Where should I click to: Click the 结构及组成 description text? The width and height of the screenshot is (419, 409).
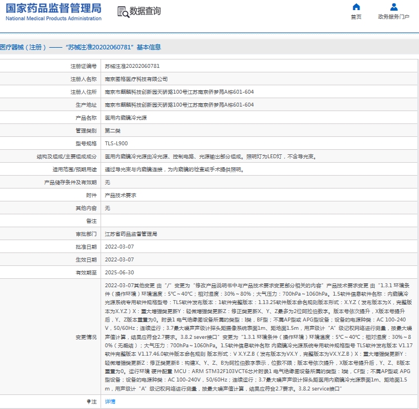pos(211,157)
